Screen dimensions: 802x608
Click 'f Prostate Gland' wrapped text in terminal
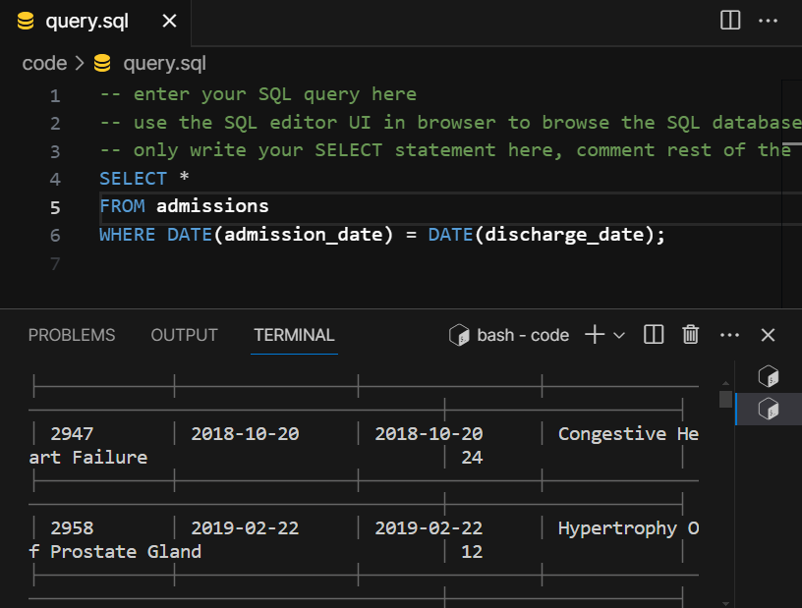coord(115,552)
